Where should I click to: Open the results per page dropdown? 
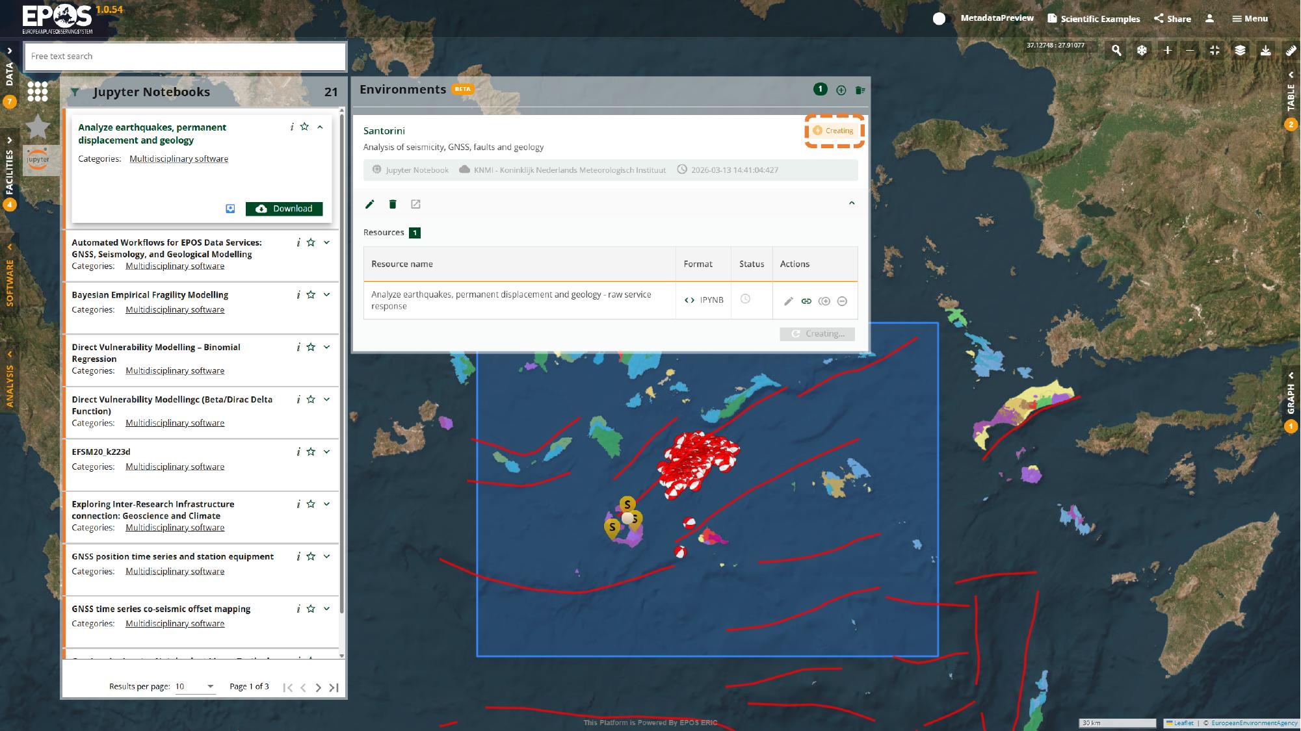195,686
